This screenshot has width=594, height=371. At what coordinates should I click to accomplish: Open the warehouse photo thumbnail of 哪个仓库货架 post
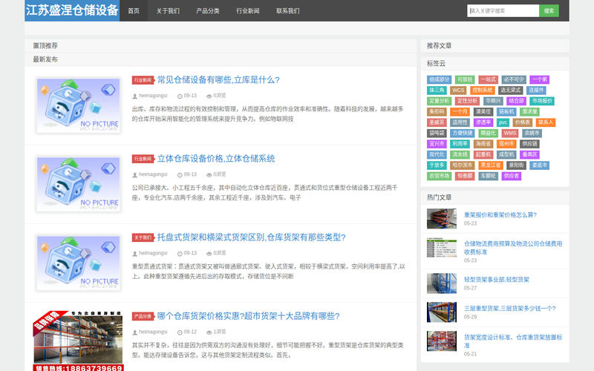coord(79,341)
